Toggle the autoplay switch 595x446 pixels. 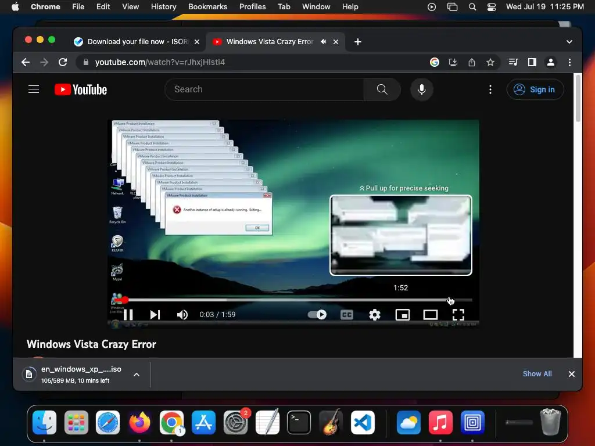[x=317, y=314]
